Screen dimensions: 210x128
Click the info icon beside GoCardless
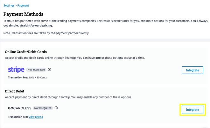56,108
